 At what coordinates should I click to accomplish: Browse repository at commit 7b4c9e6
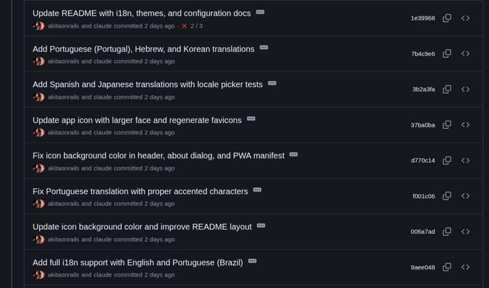pyautogui.click(x=466, y=54)
